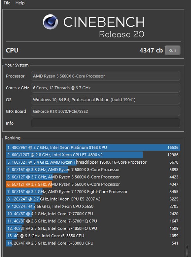Click the Xeon X5650 ranking entry
The width and height of the screenshot is (191, 257).
pos(93,206)
